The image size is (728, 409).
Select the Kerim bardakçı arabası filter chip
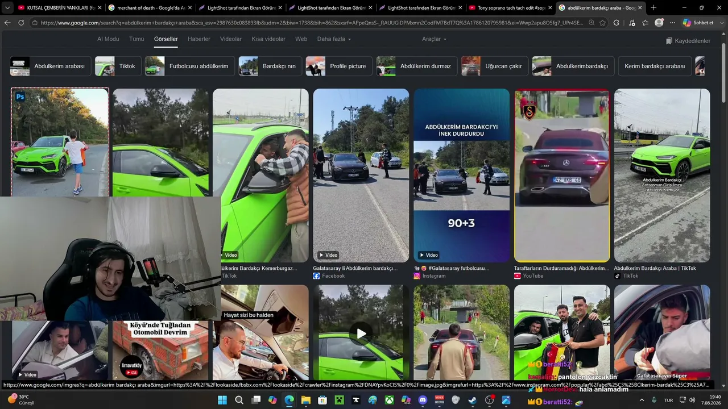click(x=655, y=66)
